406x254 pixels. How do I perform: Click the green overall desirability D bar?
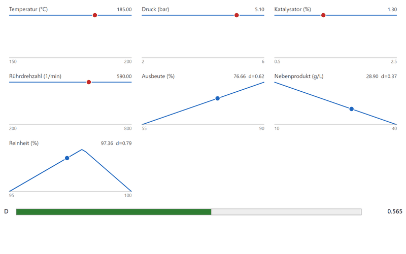tap(114, 212)
